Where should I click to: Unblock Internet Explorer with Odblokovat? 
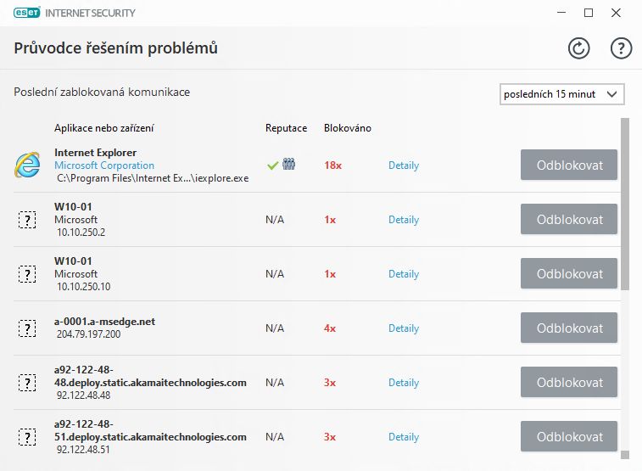[x=569, y=165]
